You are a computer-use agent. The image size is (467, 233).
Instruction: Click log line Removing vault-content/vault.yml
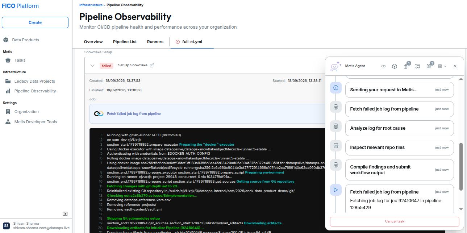point(135,209)
